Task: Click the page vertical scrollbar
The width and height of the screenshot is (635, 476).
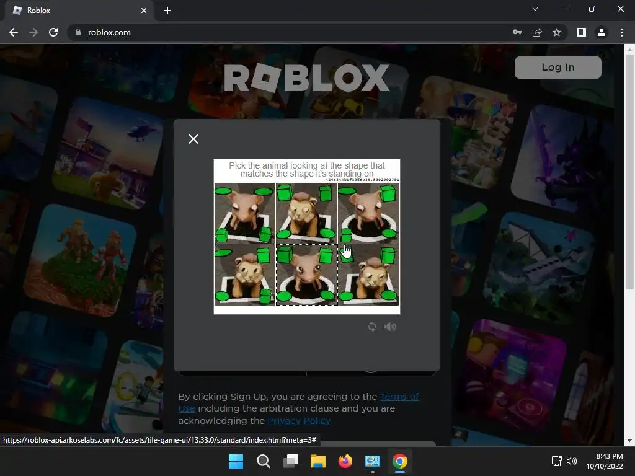Action: 629,172
